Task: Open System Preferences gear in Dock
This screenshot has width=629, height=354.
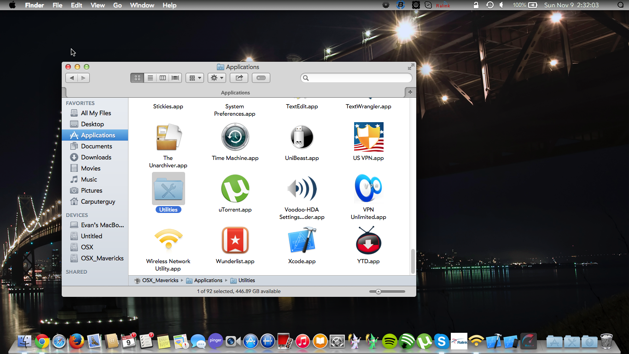Action: (338, 342)
